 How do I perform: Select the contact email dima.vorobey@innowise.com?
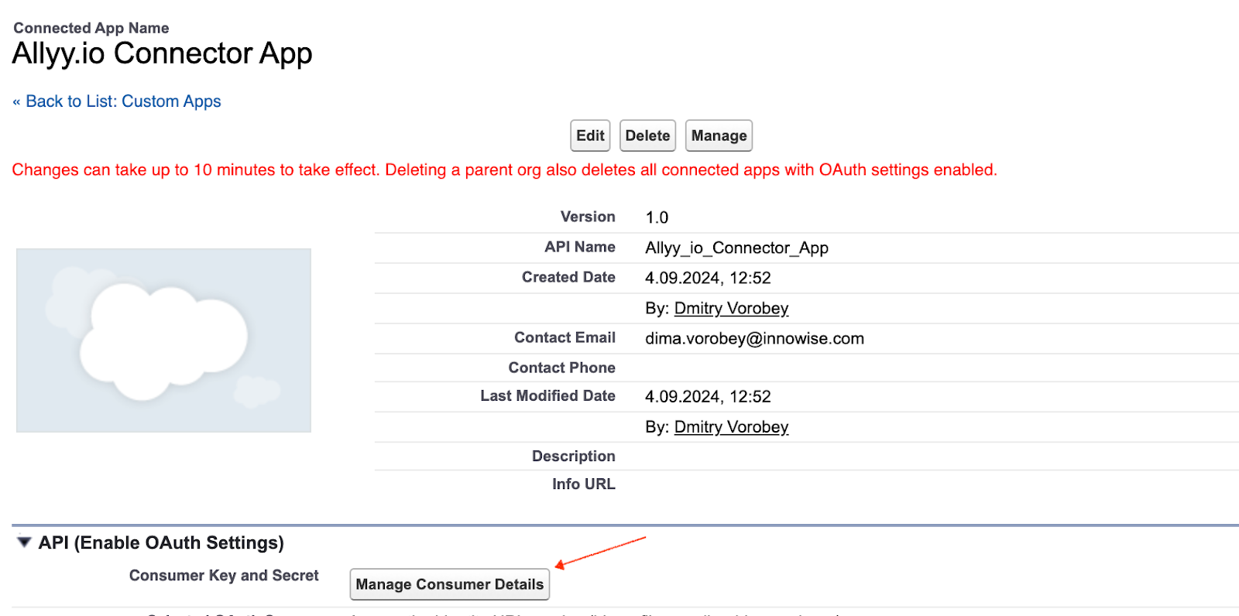tap(755, 338)
